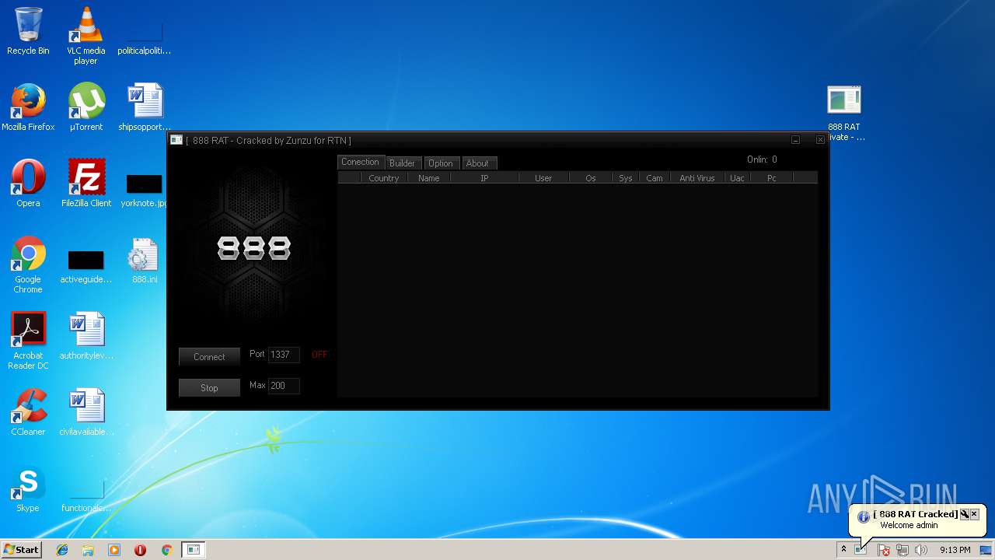Click the Os column header
This screenshot has height=560, width=995.
tap(591, 178)
